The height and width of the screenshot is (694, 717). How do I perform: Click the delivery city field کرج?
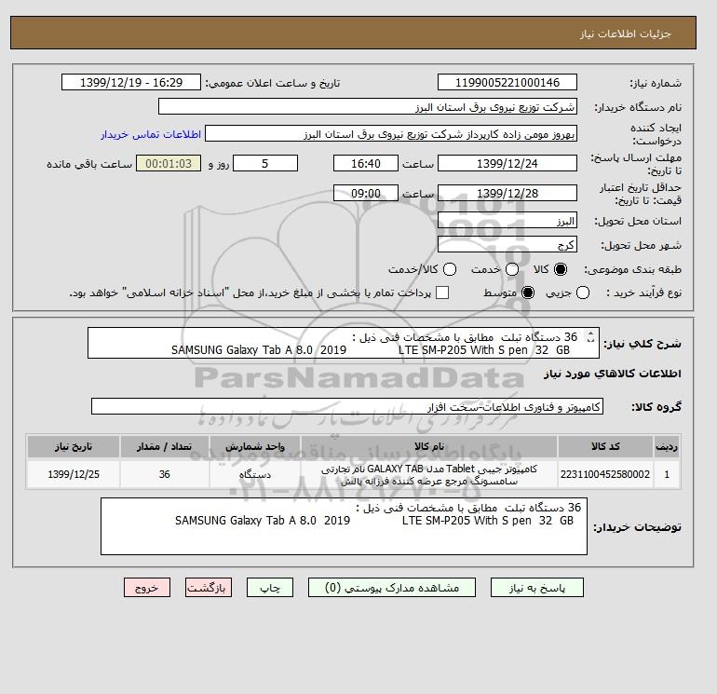(x=507, y=245)
